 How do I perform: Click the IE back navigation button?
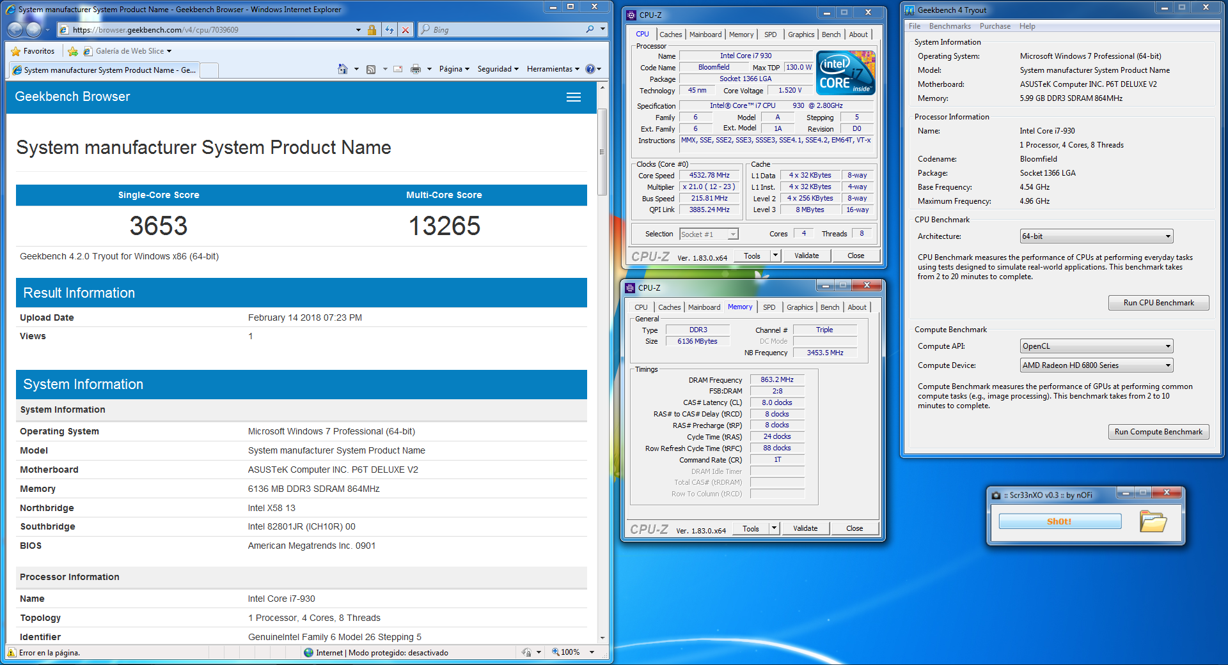(x=15, y=29)
